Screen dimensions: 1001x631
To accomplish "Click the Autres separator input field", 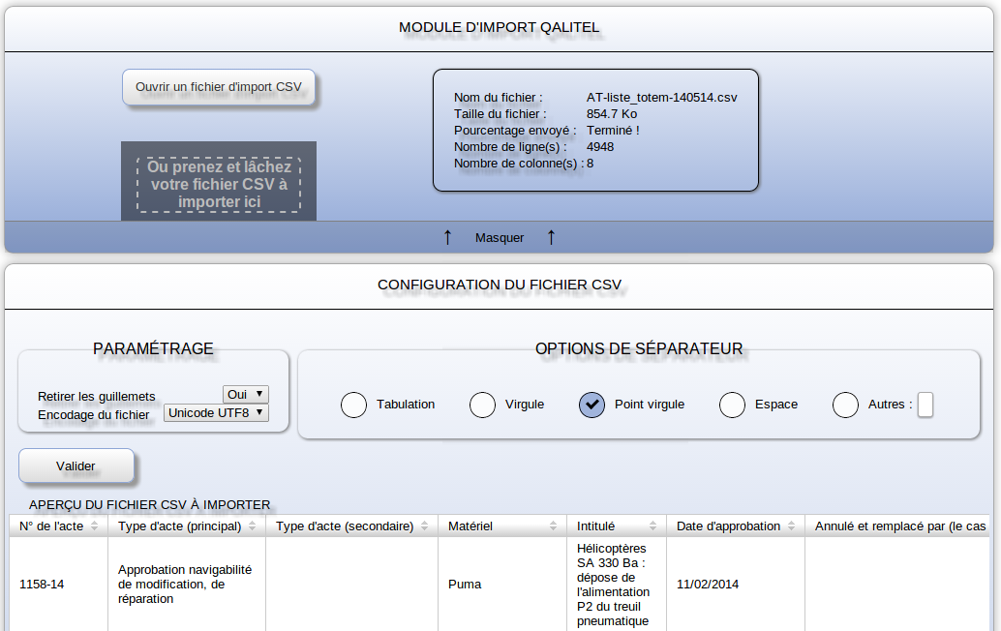I will 925,405.
